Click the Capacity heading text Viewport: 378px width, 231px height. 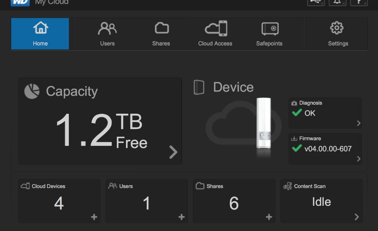click(x=72, y=92)
